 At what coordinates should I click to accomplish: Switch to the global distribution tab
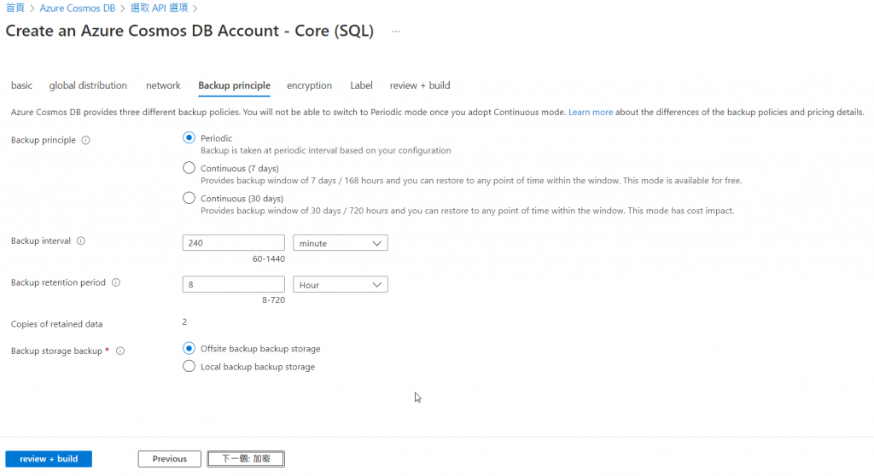pos(88,85)
